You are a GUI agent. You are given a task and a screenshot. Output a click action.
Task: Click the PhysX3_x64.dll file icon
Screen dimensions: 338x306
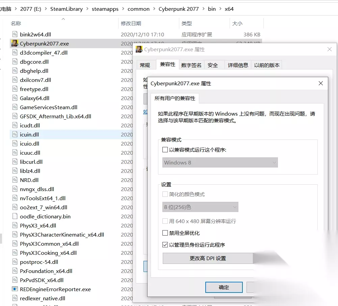click(15, 225)
